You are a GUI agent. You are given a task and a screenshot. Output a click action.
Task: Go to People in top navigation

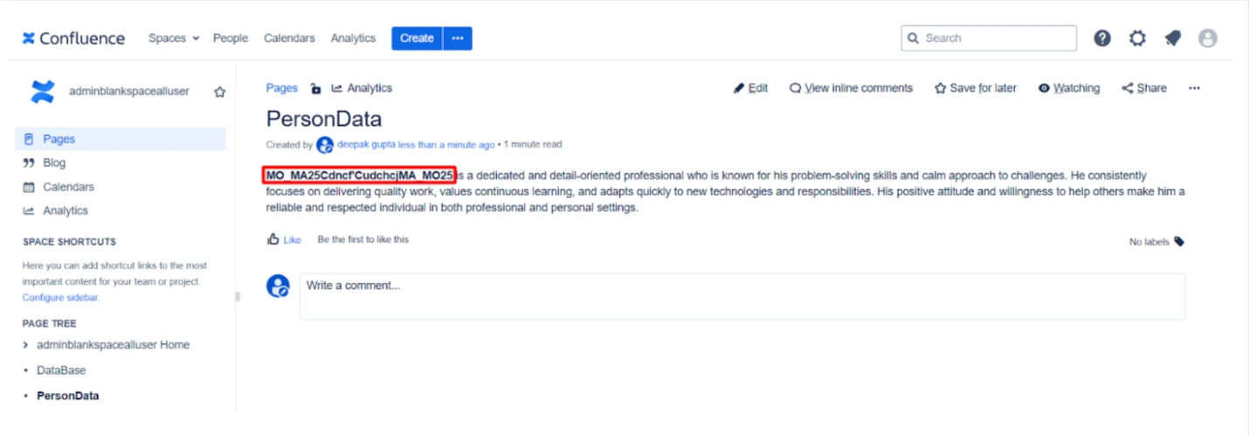(231, 38)
